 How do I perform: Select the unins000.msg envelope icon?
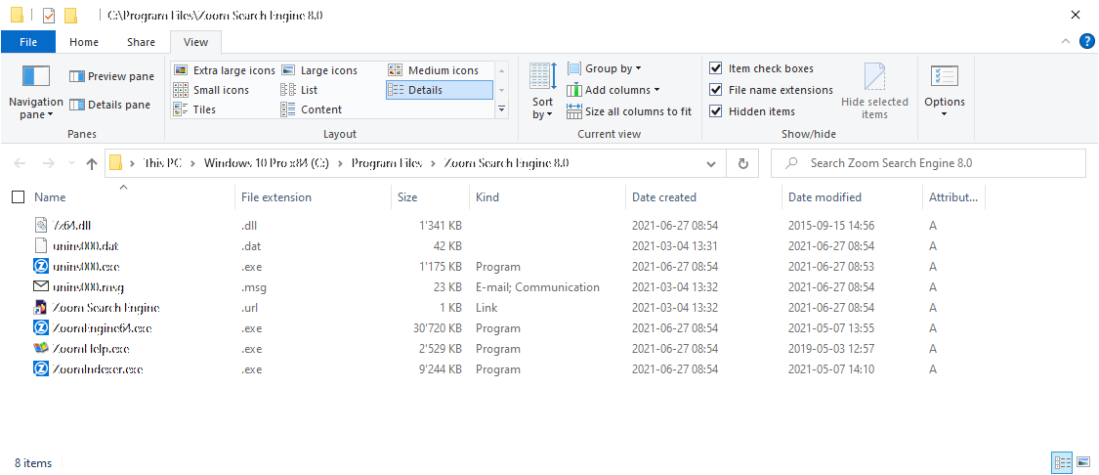tap(41, 286)
